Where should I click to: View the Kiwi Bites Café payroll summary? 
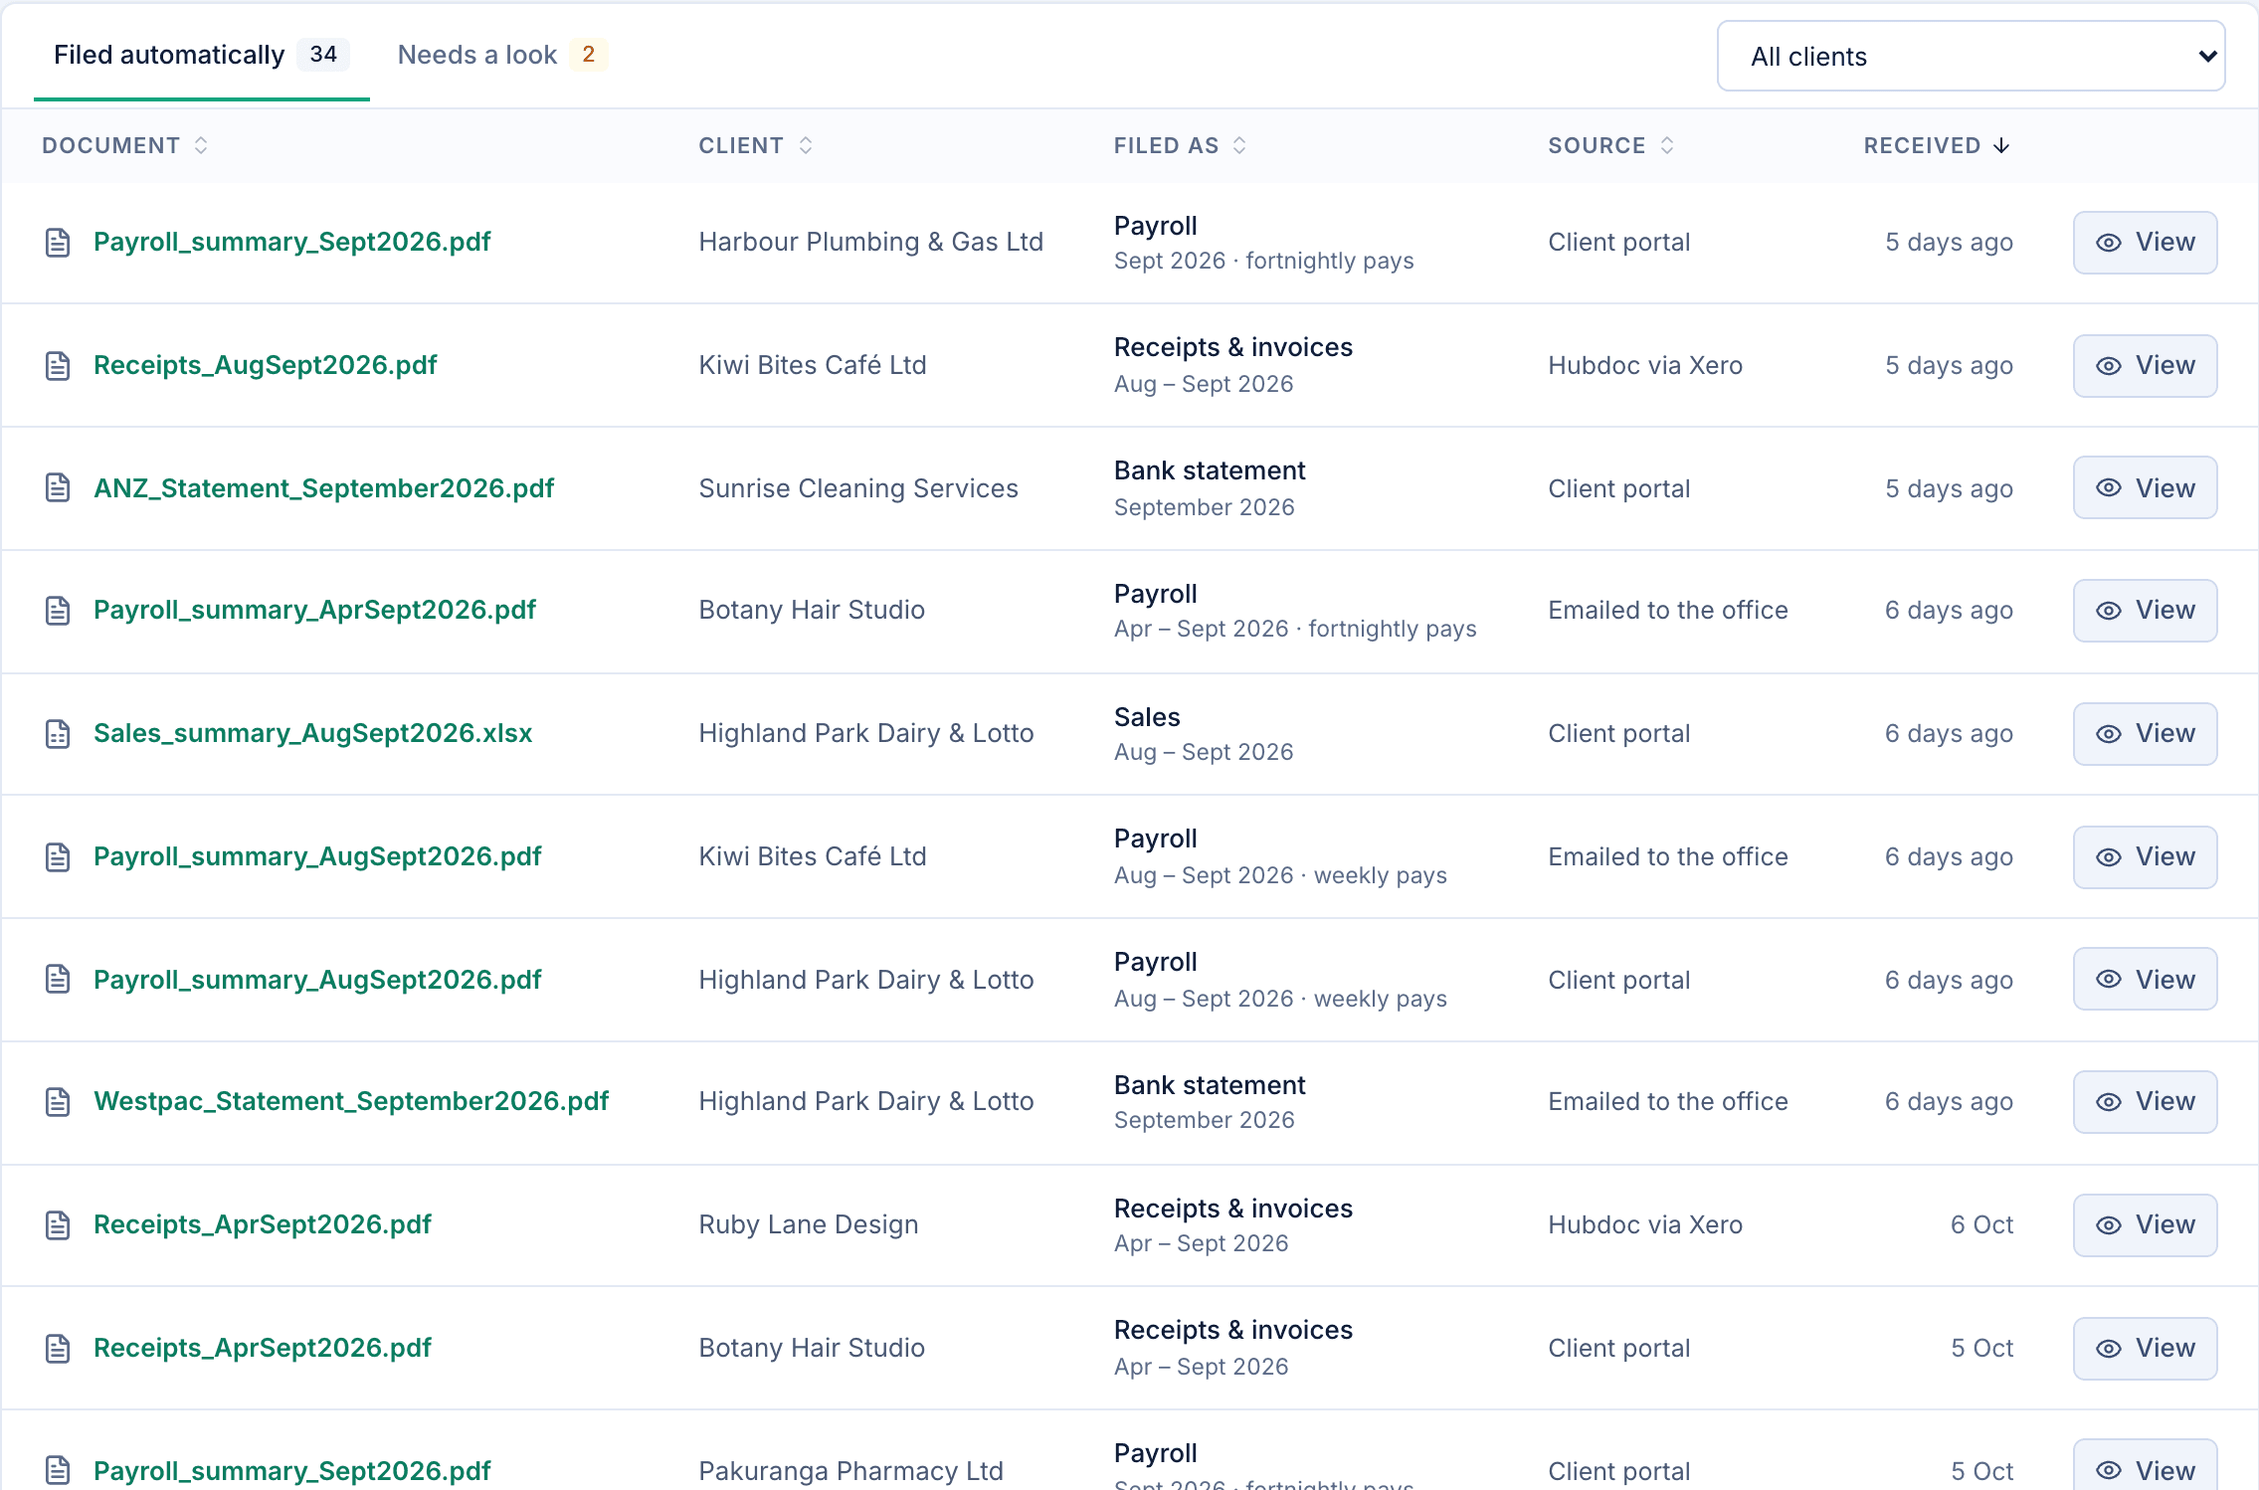pos(2145,857)
